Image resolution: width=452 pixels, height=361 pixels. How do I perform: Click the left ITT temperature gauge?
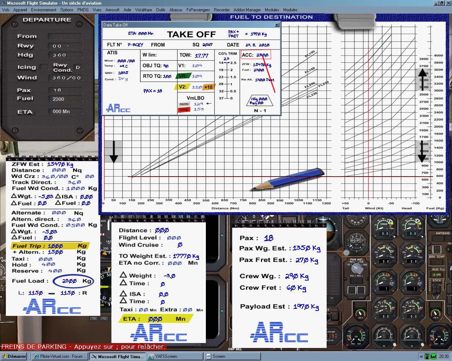(x=384, y=281)
